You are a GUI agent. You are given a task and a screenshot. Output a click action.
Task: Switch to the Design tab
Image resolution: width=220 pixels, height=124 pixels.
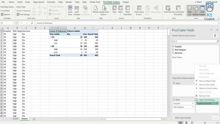click(x=126, y=2)
